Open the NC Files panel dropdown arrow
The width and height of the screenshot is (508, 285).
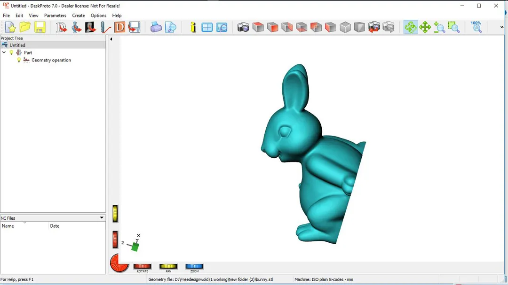point(102,218)
